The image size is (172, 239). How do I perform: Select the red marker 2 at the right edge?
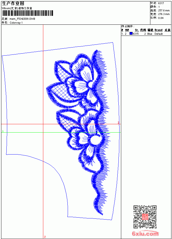118,123
